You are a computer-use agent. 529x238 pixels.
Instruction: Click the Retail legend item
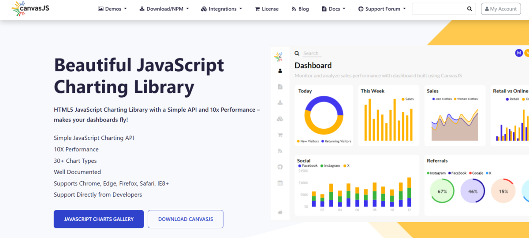pos(513,99)
